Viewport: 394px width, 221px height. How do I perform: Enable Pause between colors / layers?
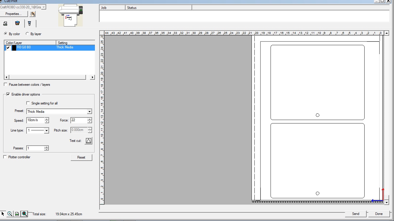click(x=5, y=85)
